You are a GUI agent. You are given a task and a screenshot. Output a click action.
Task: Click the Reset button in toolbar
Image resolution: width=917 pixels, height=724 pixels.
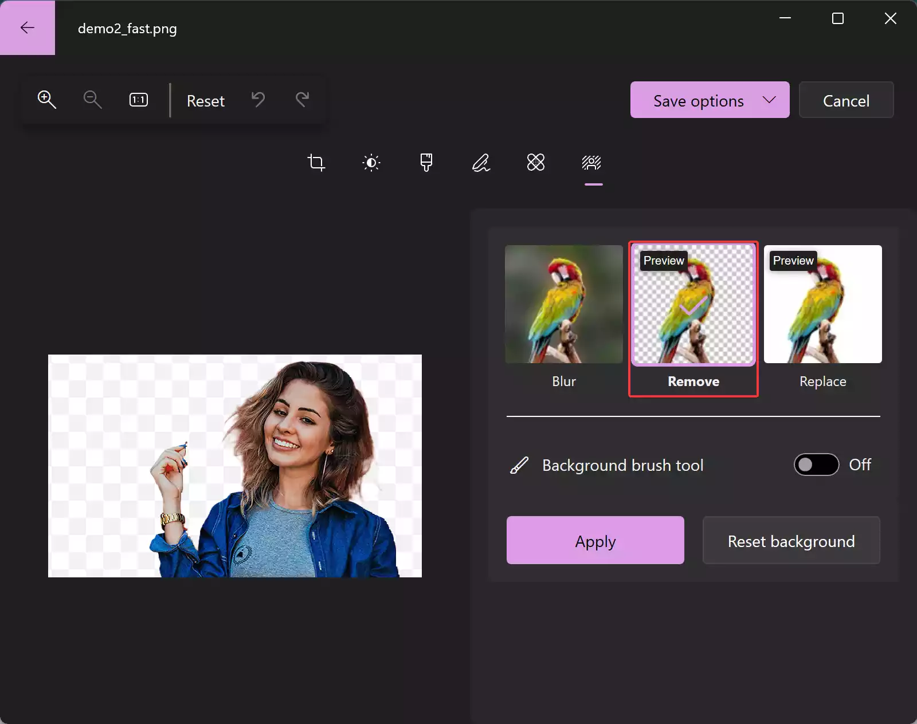206,101
